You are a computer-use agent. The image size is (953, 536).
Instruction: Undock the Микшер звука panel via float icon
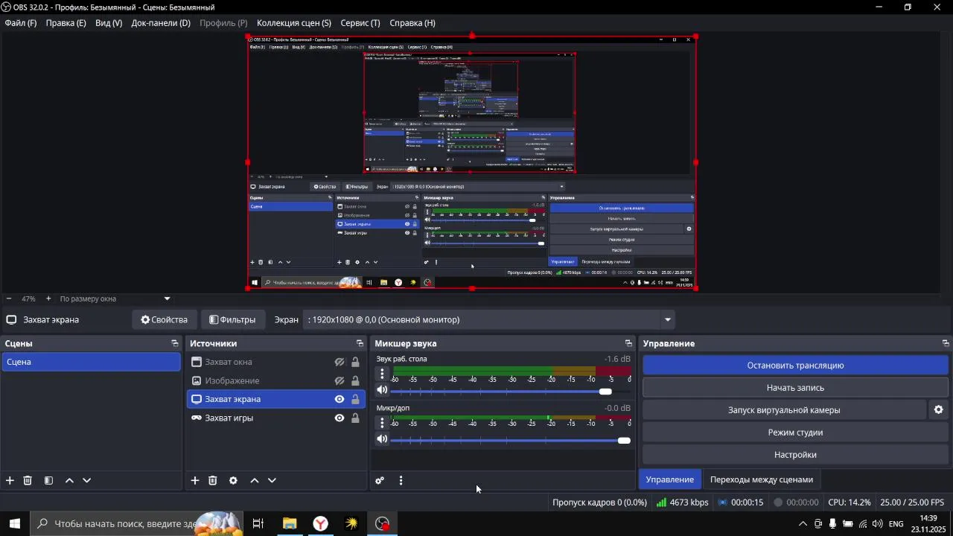[x=628, y=343]
